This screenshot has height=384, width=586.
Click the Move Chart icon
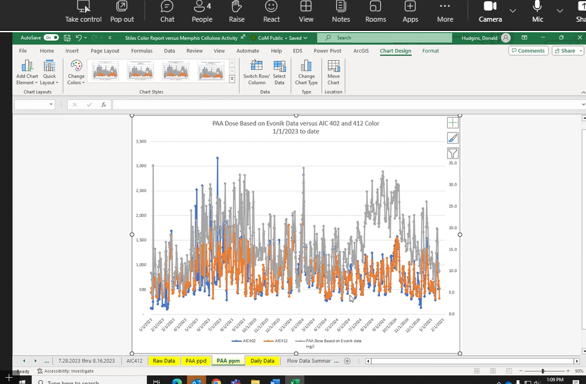[334, 67]
